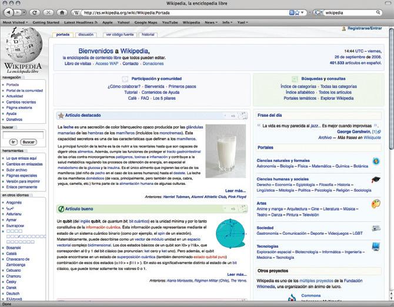Image resolution: width=394 pixels, height=307 pixels.
Task: Click the Participación y comunidad icon
Action: click(125, 79)
